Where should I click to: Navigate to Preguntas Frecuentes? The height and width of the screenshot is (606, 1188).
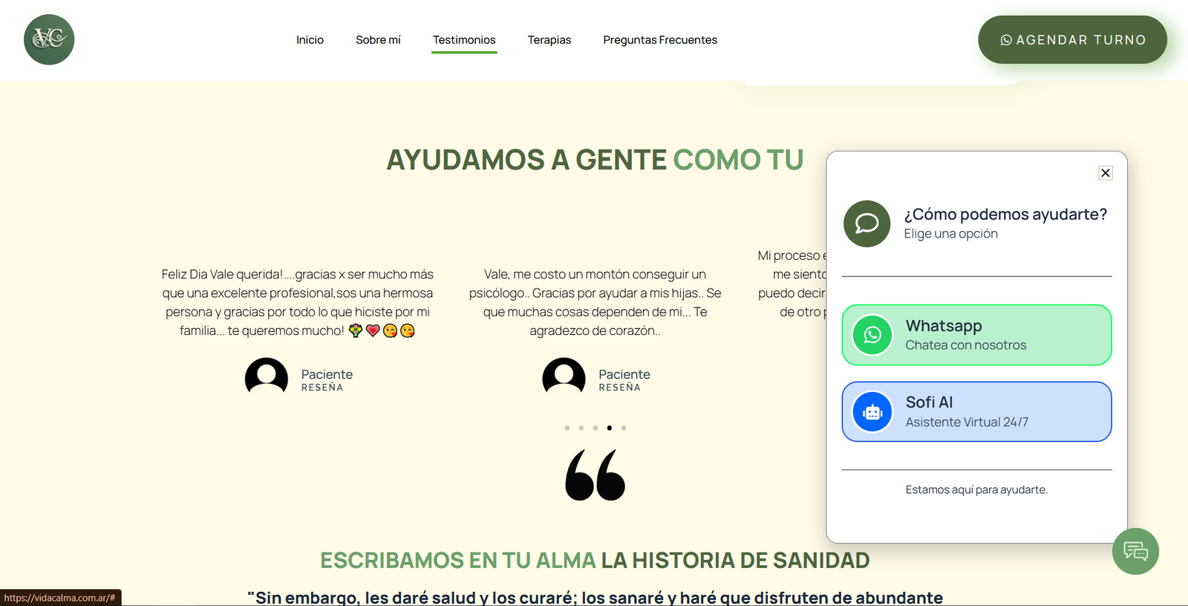pyautogui.click(x=660, y=40)
